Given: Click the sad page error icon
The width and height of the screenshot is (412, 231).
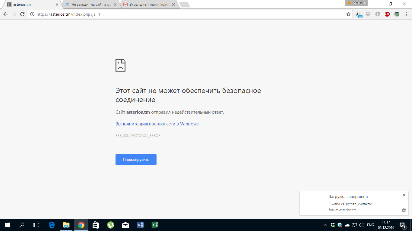Looking at the screenshot, I should coord(120,65).
